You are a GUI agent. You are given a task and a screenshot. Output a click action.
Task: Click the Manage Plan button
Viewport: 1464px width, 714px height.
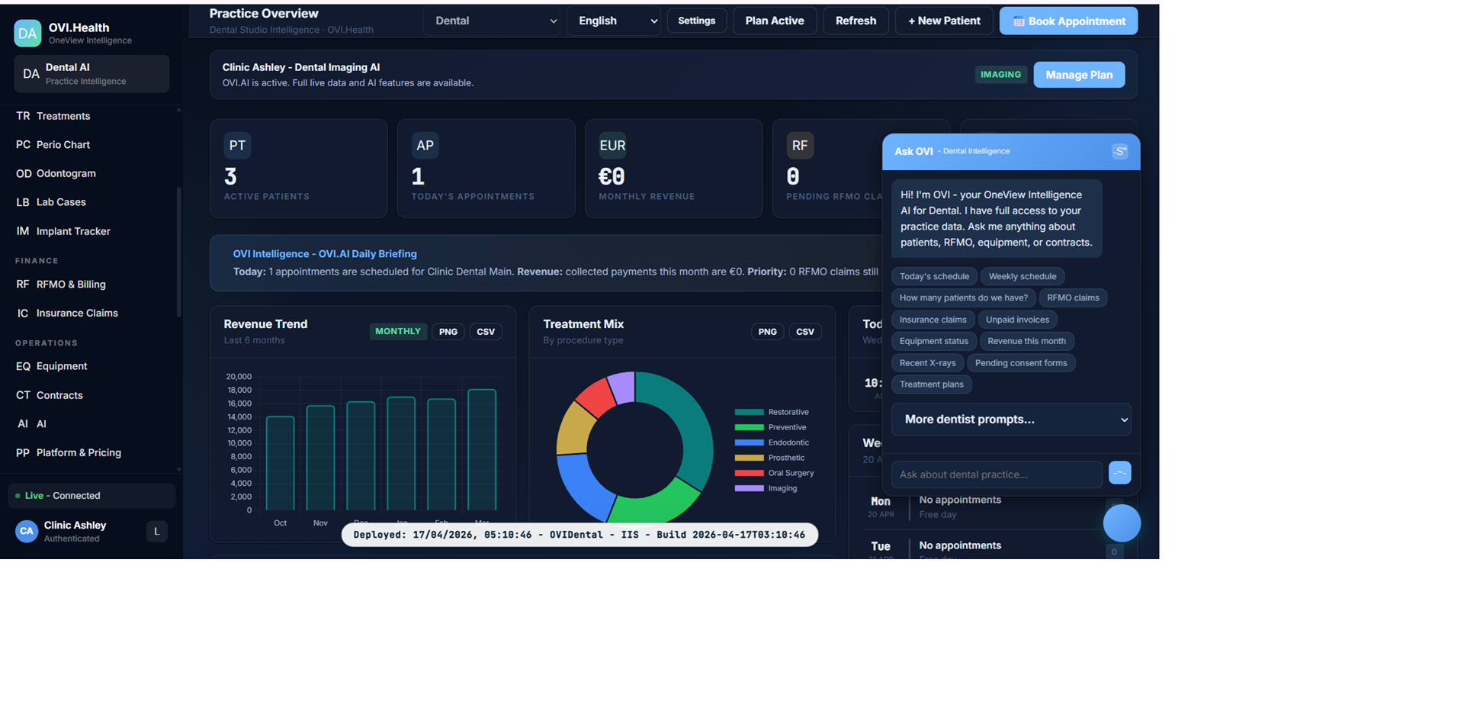tap(1079, 75)
